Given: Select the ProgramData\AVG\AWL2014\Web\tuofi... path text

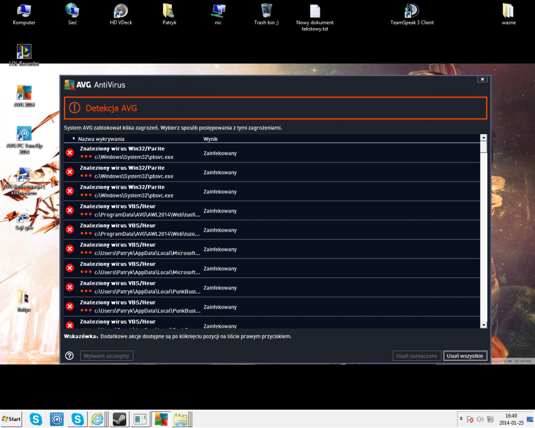Looking at the screenshot, I should [x=148, y=214].
